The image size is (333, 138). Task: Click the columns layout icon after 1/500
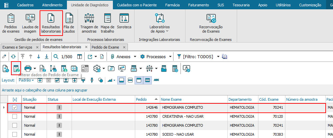click(80, 57)
